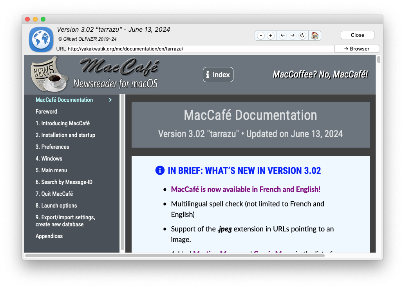This screenshot has width=405, height=289.
Task: Go forward with the right arrow button
Action: 293,36
